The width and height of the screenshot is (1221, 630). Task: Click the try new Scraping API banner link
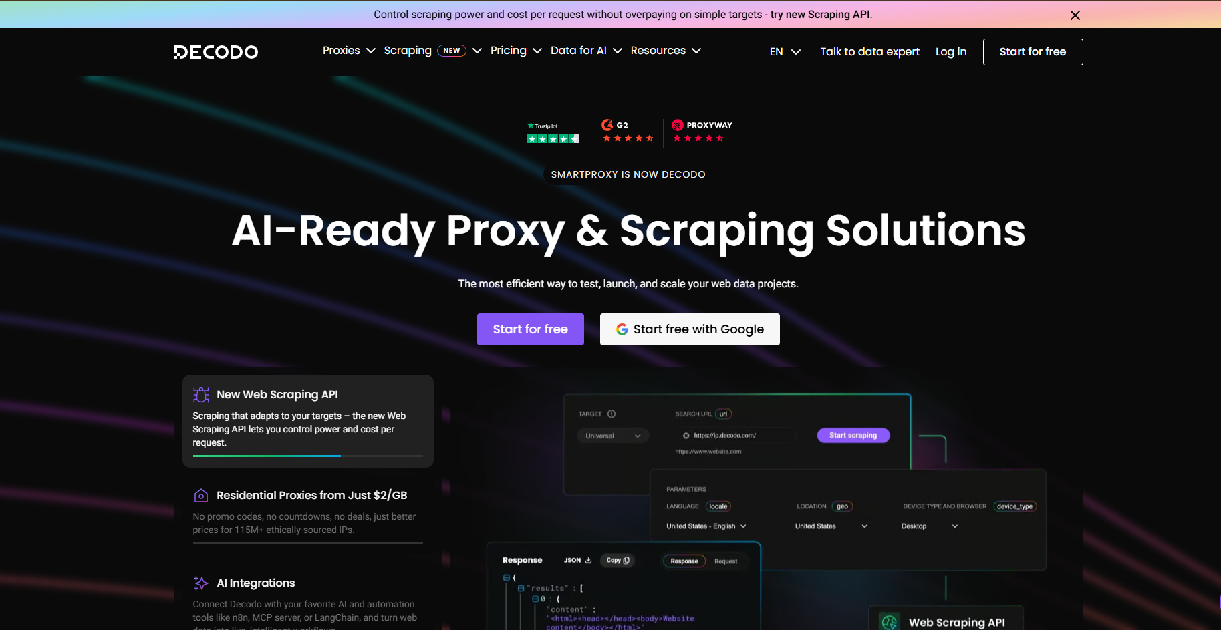[821, 15]
